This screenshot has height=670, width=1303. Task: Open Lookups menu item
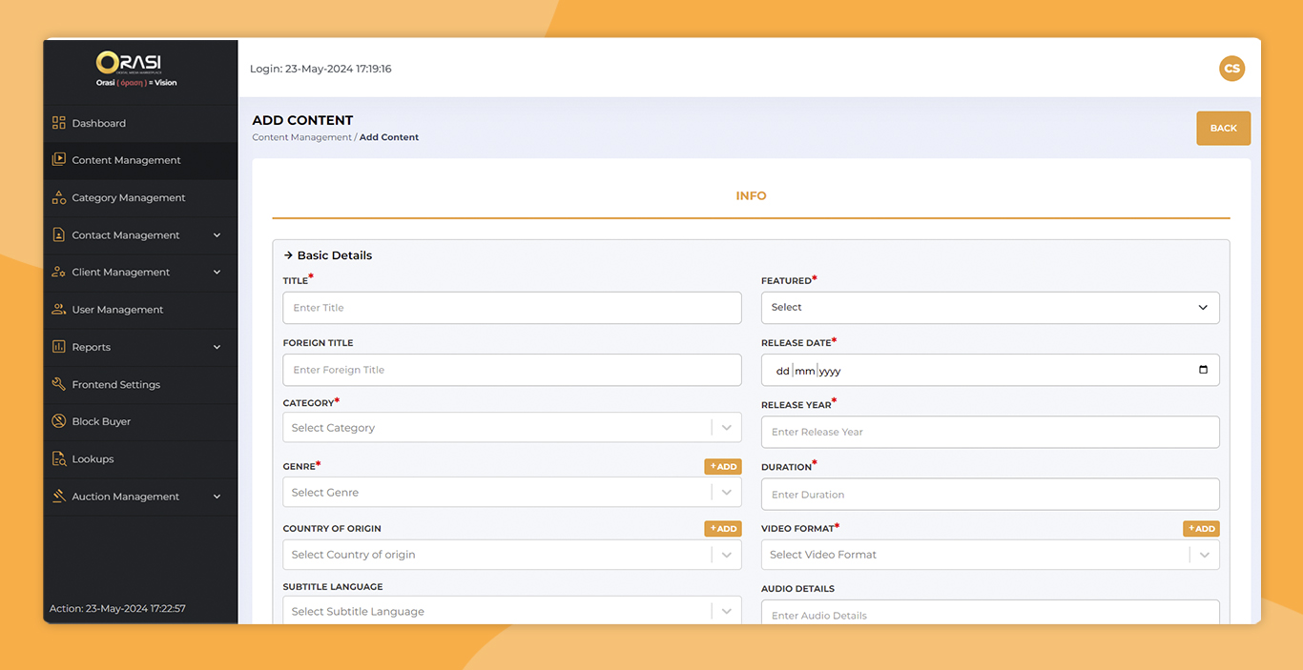tap(140, 458)
